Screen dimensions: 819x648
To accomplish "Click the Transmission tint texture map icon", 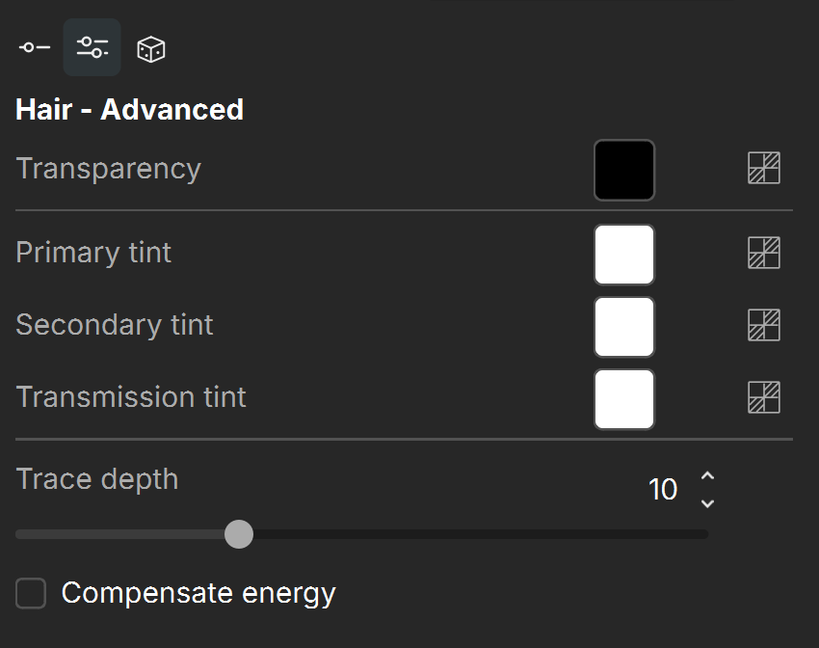I will 764,397.
